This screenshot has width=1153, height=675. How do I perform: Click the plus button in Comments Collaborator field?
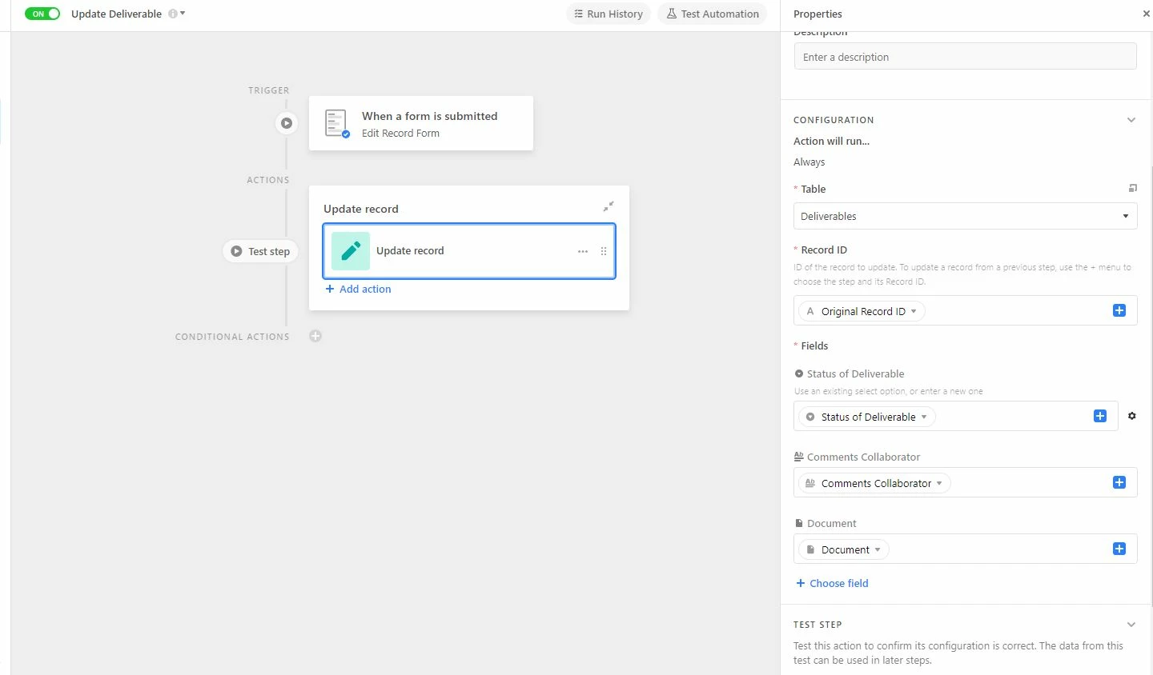pos(1119,482)
